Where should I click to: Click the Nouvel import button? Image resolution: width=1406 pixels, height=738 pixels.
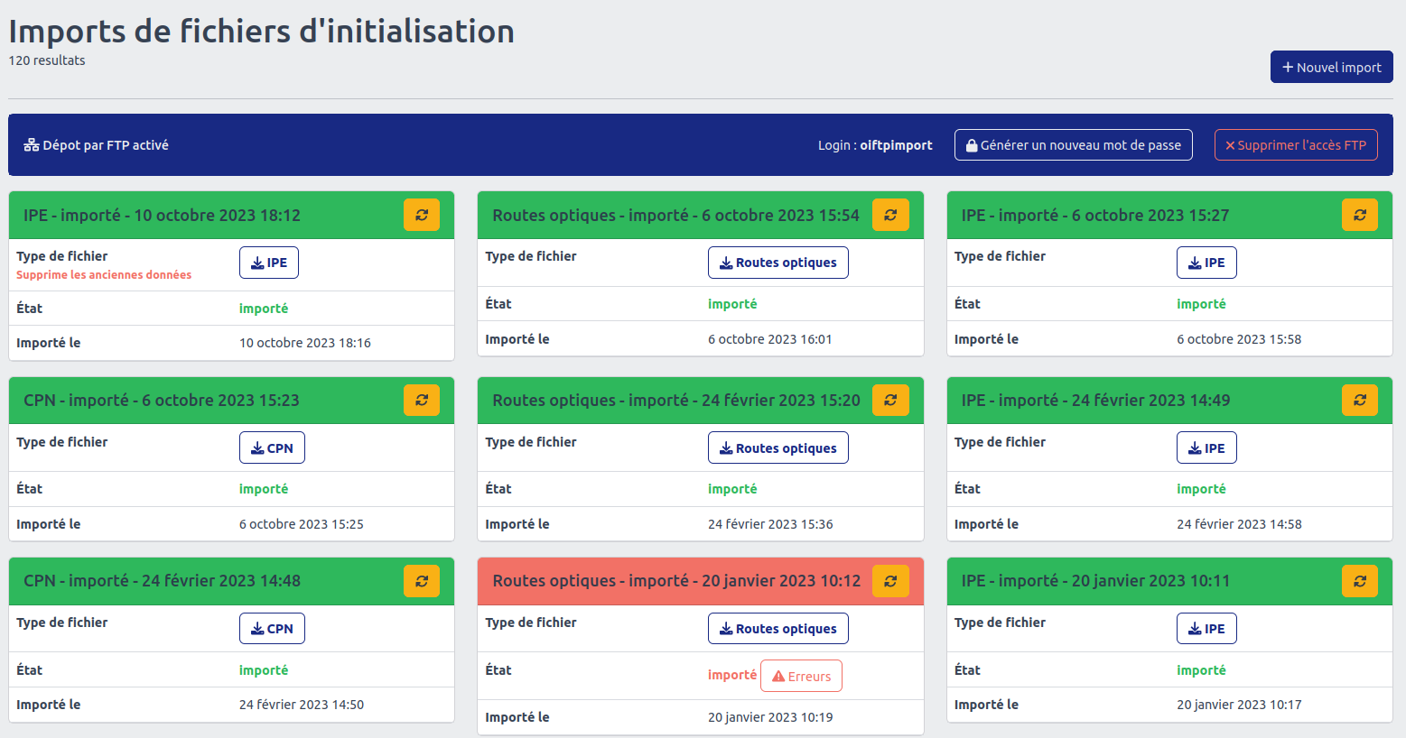[1331, 67]
